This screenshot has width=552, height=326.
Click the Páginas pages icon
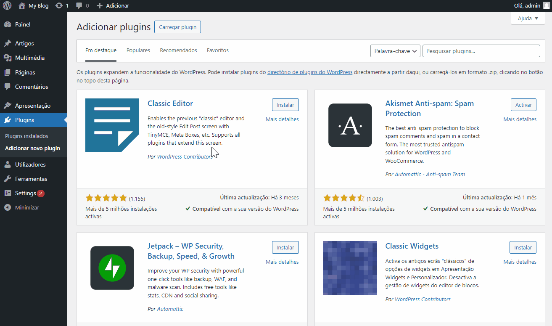pyautogui.click(x=8, y=72)
